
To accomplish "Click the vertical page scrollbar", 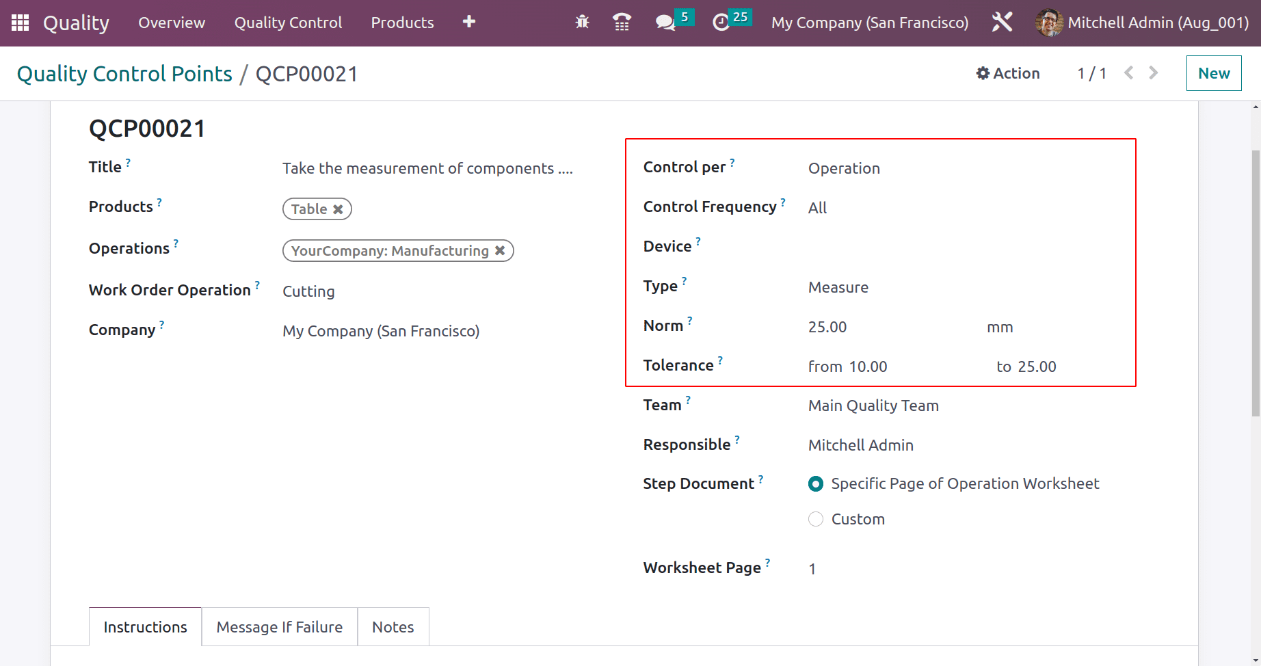I will 1256,284.
